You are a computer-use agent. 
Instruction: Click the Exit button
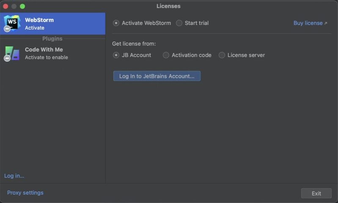click(316, 193)
